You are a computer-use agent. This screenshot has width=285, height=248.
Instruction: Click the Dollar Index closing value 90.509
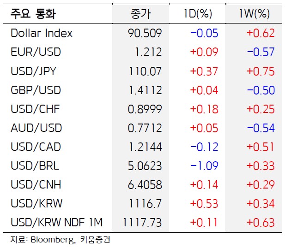coord(145,33)
